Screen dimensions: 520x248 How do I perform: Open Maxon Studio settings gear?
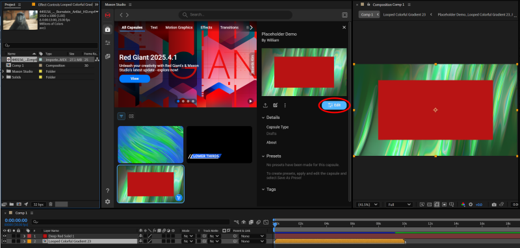[x=107, y=202]
